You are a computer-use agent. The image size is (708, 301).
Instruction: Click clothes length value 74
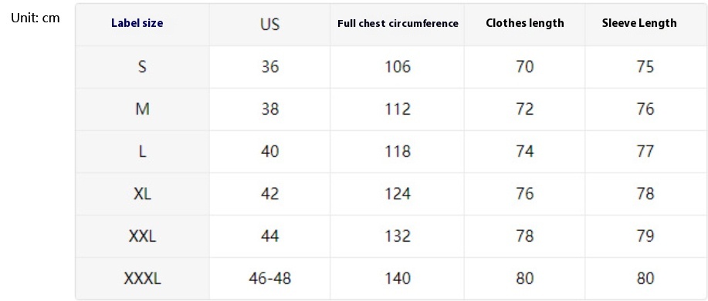(x=525, y=152)
